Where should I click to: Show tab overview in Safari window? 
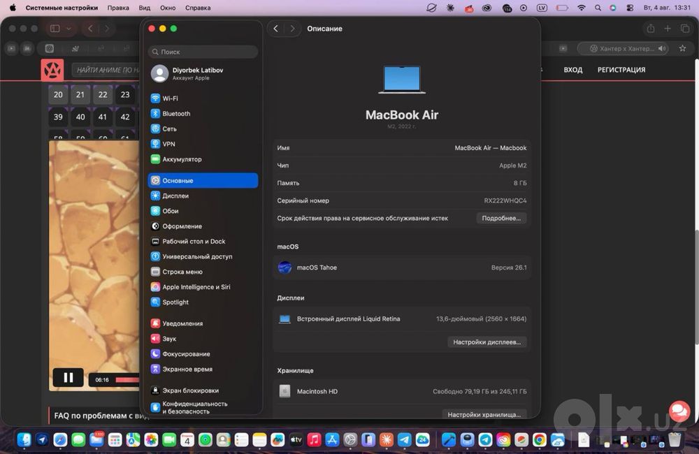point(685,29)
